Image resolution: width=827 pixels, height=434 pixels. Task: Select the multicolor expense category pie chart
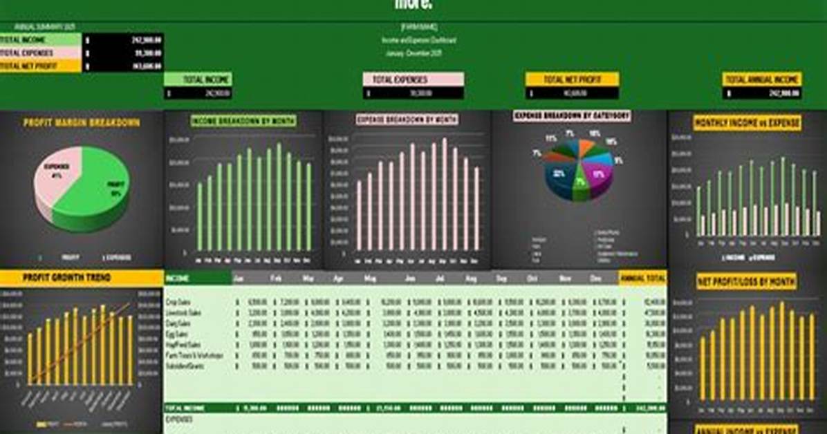click(579, 169)
